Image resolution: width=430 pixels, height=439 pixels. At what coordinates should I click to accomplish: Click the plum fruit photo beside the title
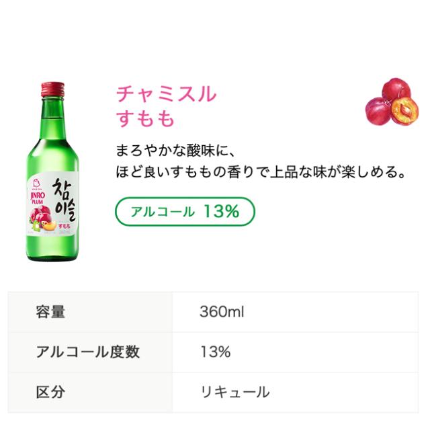[x=392, y=101]
